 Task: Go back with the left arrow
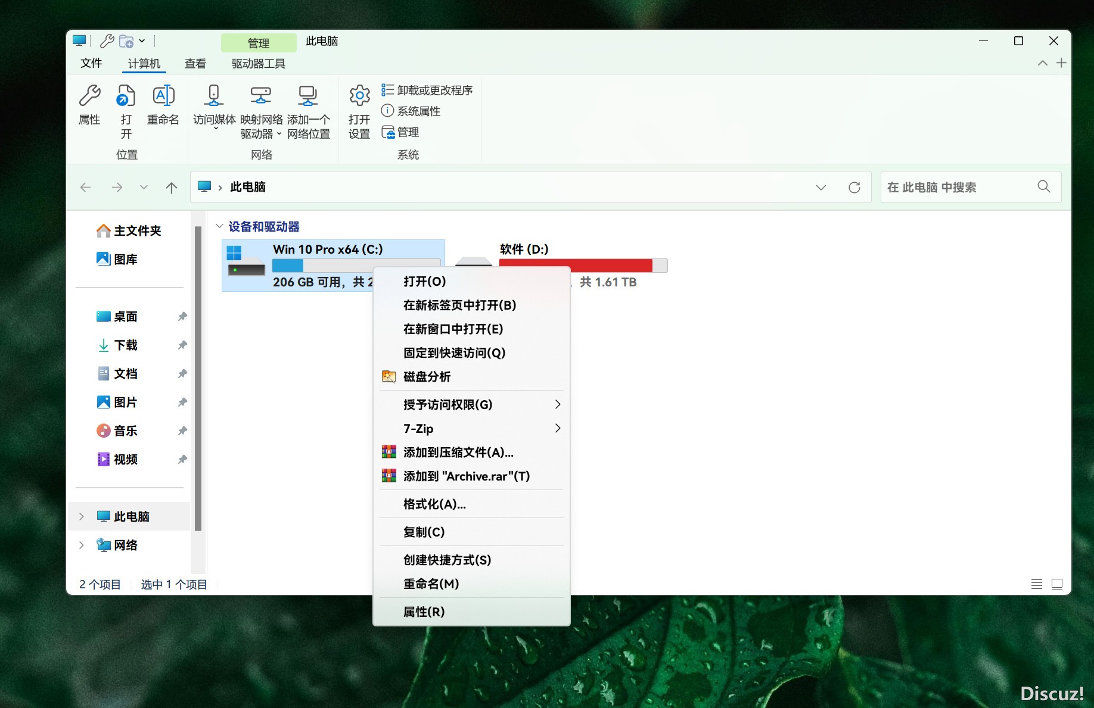[x=86, y=187]
